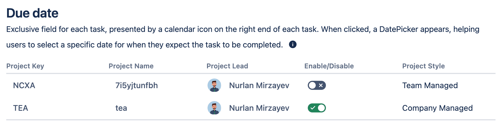
Task: Click the Project Key column header
Action: tap(25, 66)
